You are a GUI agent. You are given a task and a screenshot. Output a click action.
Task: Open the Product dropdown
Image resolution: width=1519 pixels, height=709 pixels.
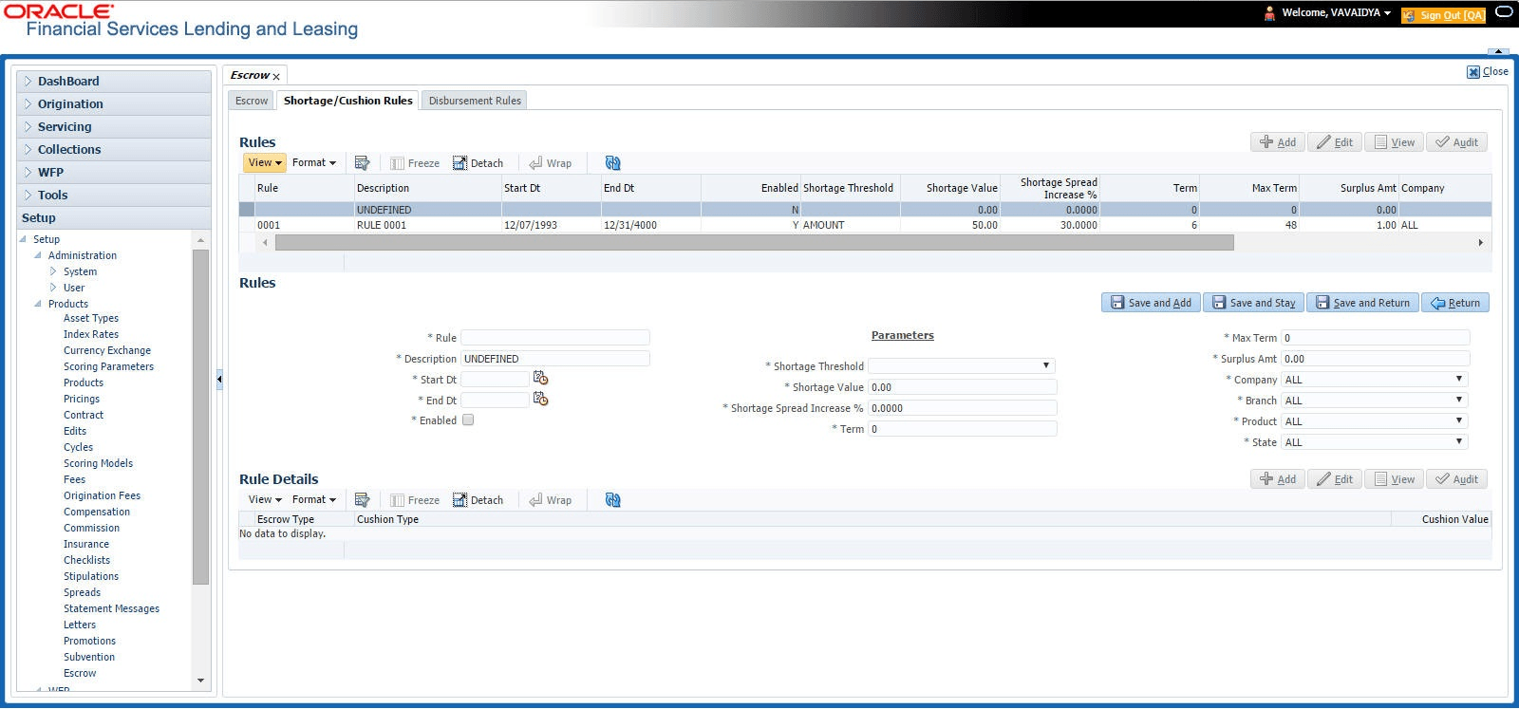click(x=1375, y=421)
